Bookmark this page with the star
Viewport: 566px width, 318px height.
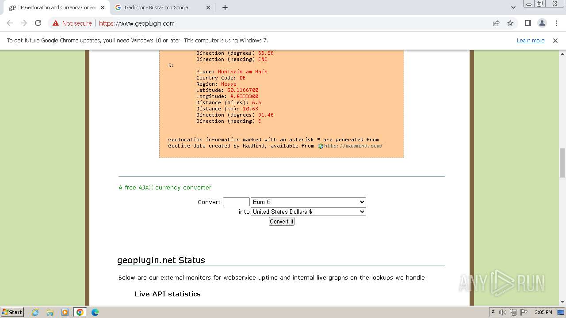510,23
